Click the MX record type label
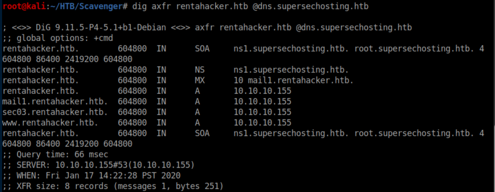Viewport: 495px width, 192px height. (x=199, y=80)
